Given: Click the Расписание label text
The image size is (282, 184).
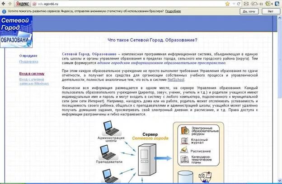Looking at the screenshot, I should point(201,151).
